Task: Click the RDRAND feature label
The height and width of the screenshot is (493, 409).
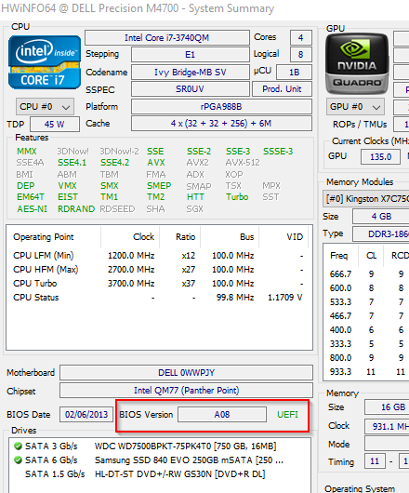Action: coord(76,209)
